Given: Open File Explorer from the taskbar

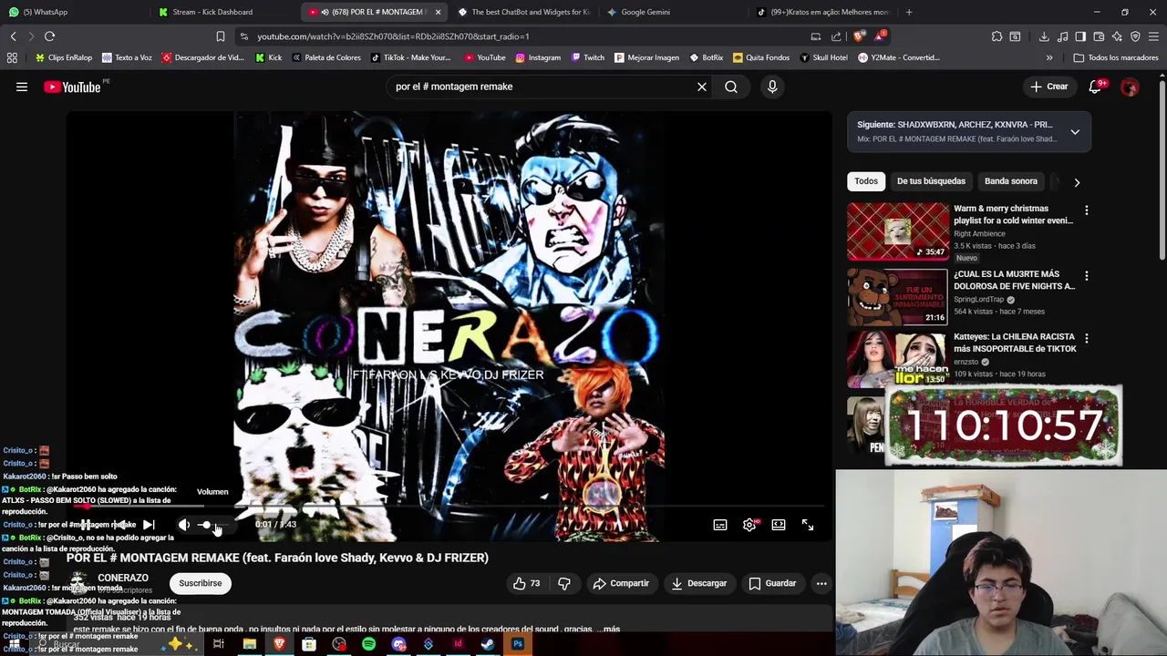Looking at the screenshot, I should [249, 644].
